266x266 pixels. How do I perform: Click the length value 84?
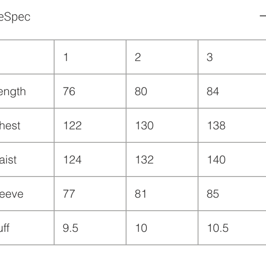click(x=213, y=91)
